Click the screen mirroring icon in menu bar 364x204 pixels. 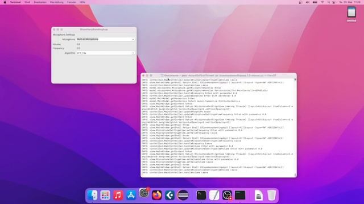coord(301,2)
